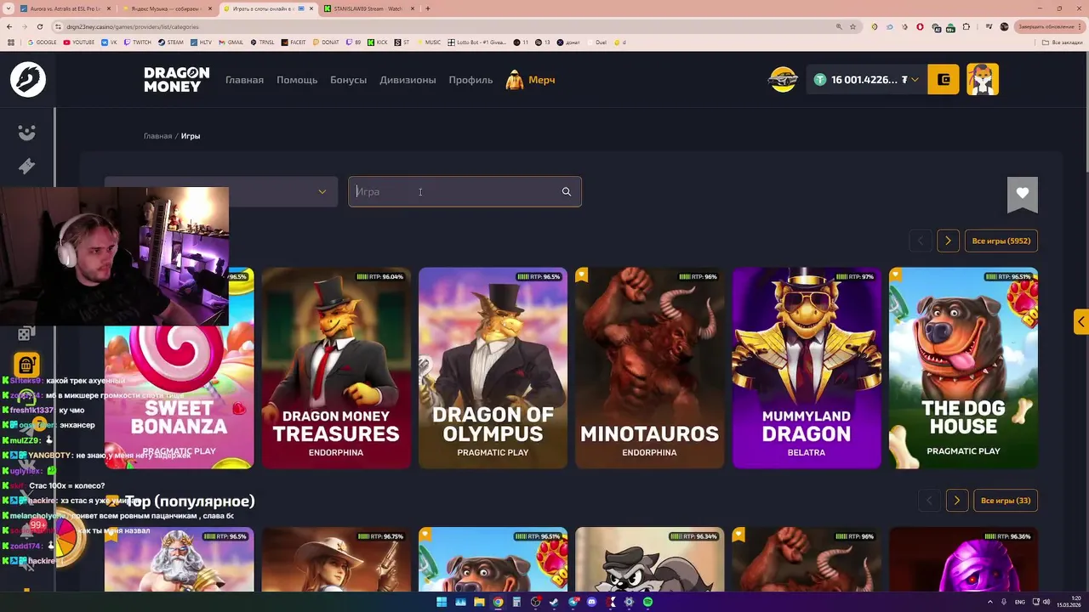Toggle favorite marker on Minotauros card

coord(582,275)
